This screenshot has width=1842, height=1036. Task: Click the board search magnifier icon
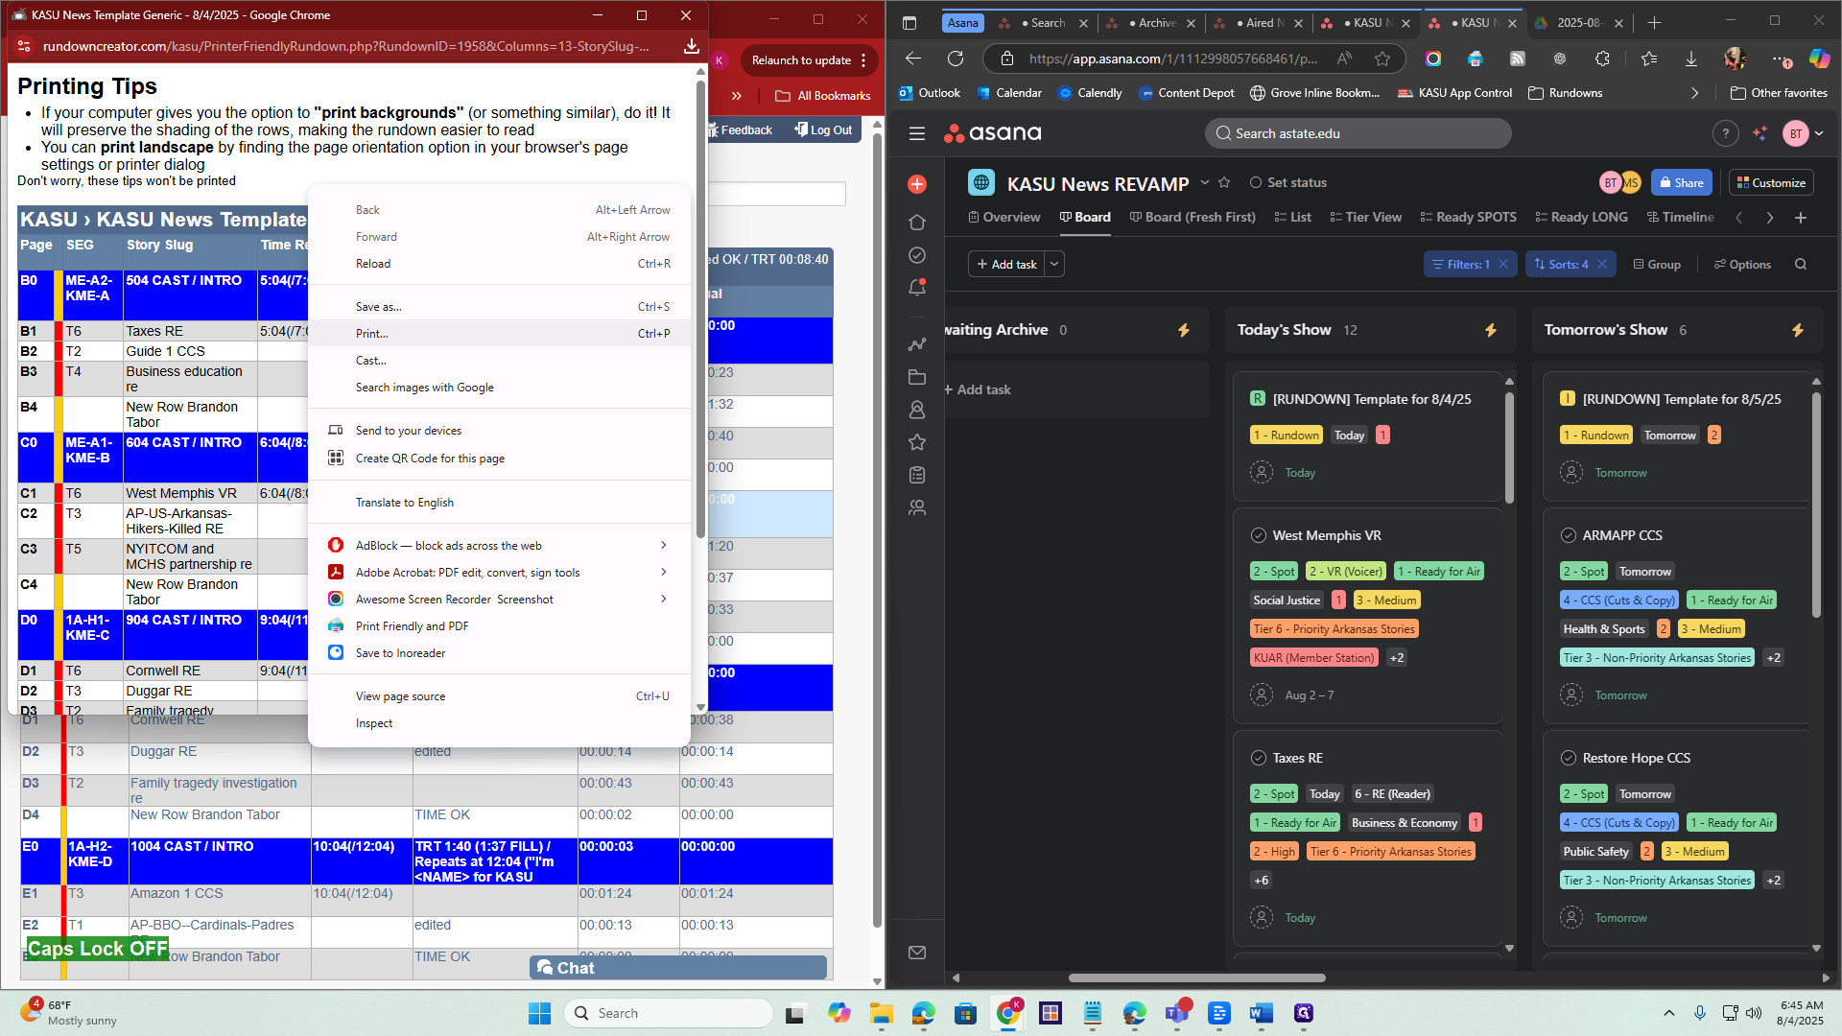pos(1801,265)
